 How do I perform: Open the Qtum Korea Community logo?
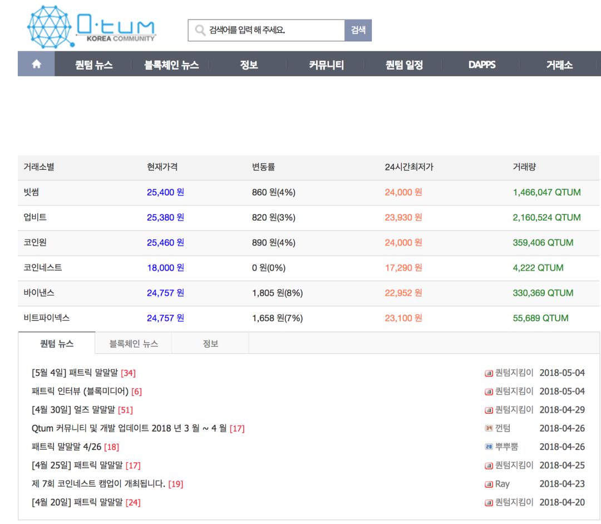click(91, 27)
